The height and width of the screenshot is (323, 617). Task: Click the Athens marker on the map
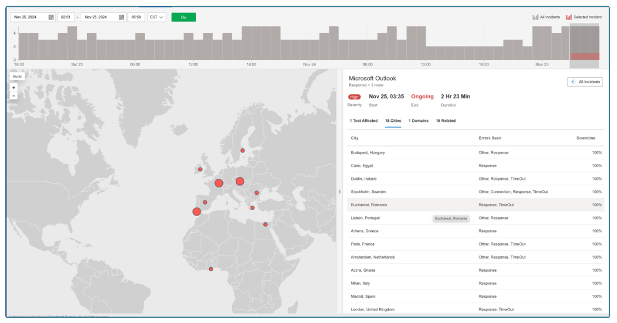point(253,208)
